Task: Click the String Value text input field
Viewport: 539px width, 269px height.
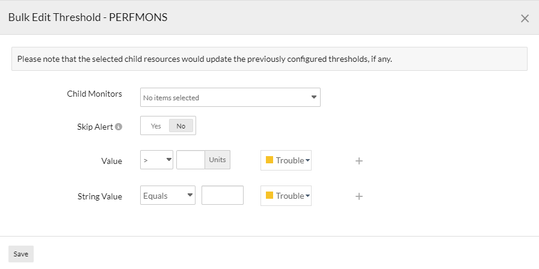Action: click(222, 196)
